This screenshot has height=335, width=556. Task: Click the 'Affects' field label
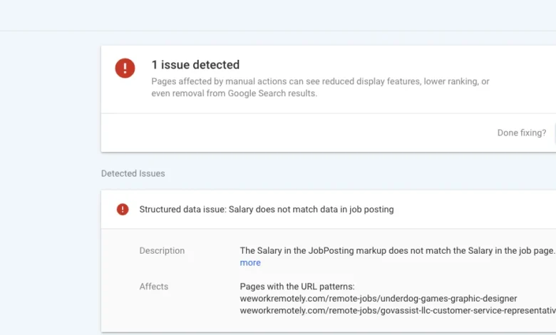click(x=154, y=287)
